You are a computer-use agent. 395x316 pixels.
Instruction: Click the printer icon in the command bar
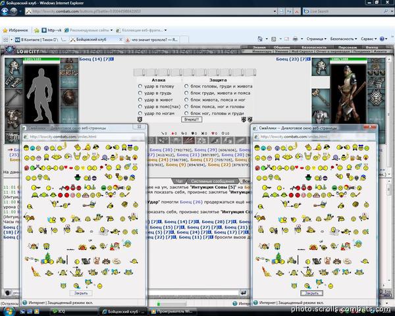295,39
